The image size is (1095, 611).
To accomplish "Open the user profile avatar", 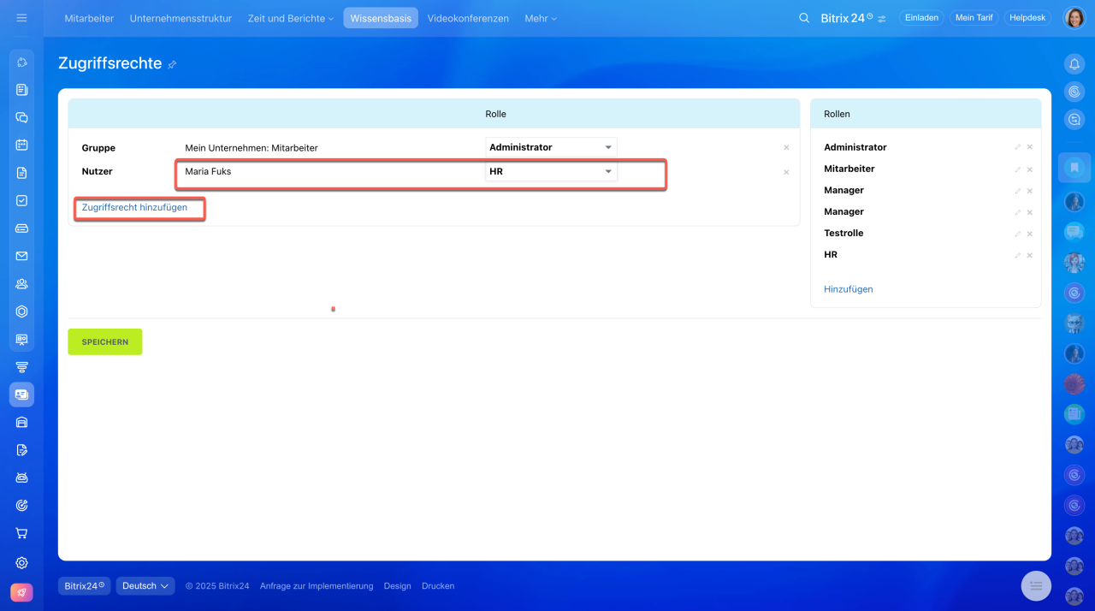I will 1074,18.
